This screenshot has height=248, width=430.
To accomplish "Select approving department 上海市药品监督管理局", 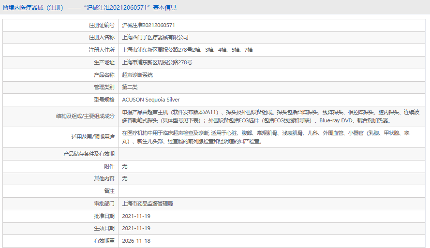I will click(x=148, y=204).
